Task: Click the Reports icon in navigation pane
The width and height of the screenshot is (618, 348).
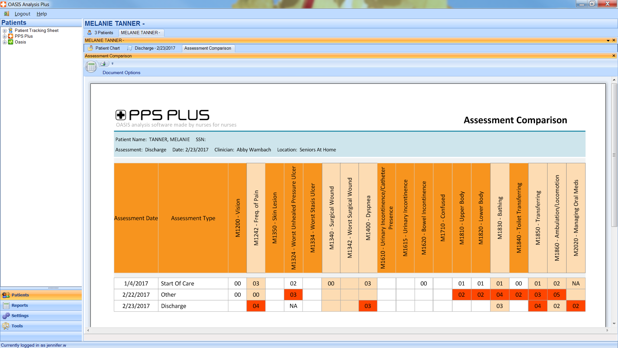Action: pyautogui.click(x=6, y=305)
